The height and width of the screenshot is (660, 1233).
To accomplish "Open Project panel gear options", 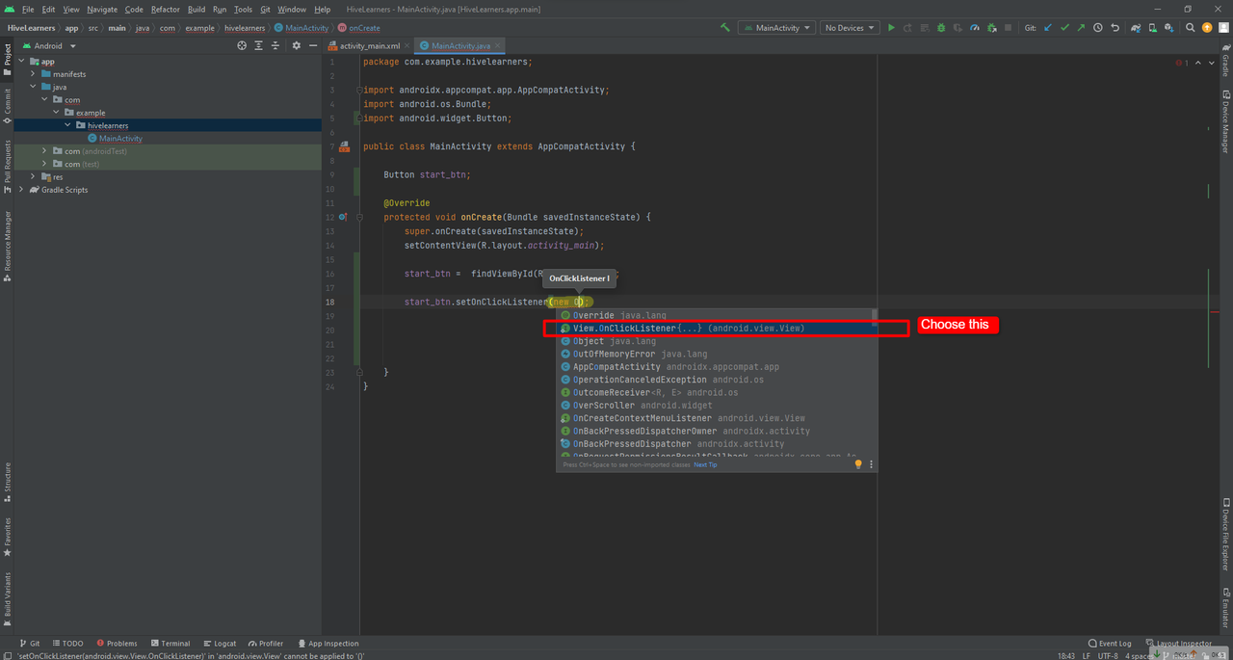I will tap(296, 45).
